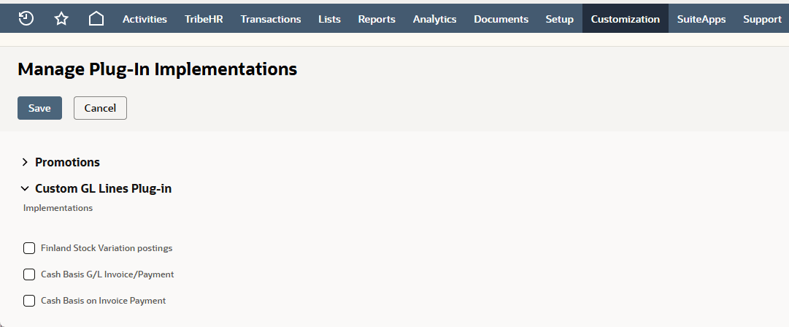Open the Recent Records history icon
This screenshot has width=789, height=327.
(26, 19)
